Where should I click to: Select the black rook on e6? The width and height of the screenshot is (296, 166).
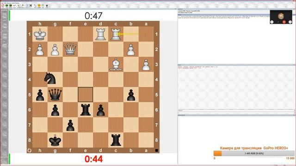(85, 110)
